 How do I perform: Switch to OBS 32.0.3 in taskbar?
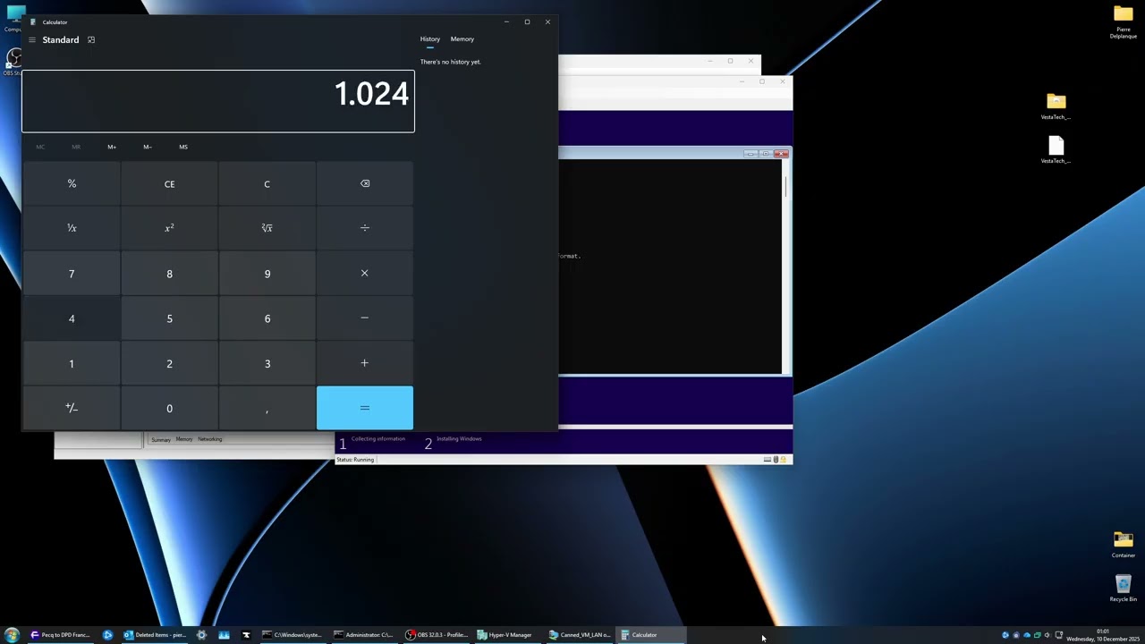(437, 635)
